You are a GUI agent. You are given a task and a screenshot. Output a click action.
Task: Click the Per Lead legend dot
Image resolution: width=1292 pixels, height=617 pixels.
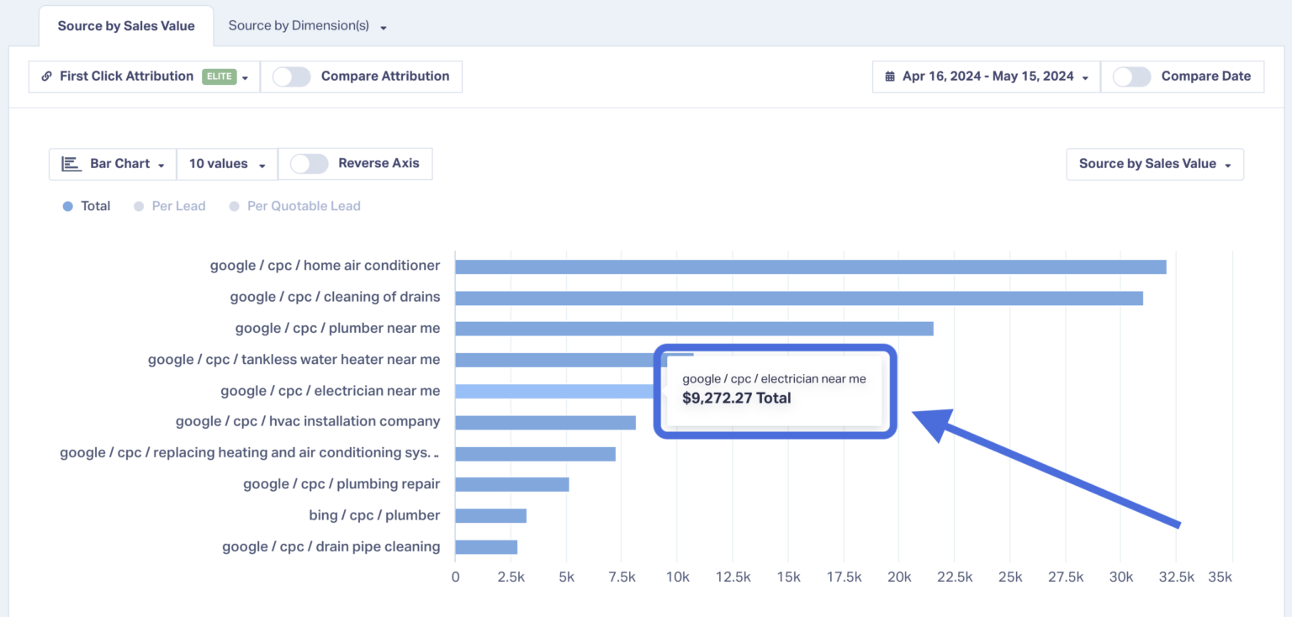tap(138, 206)
